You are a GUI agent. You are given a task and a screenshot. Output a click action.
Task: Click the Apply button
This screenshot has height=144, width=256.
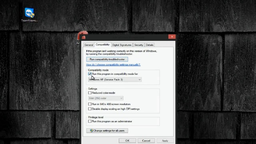coord(165,140)
